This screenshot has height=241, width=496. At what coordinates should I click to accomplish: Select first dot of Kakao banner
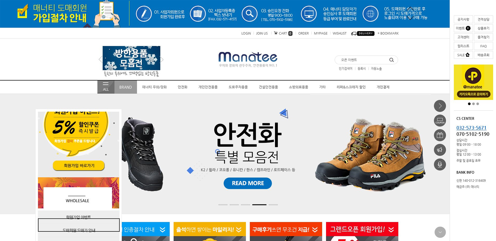pyautogui.click(x=469, y=104)
